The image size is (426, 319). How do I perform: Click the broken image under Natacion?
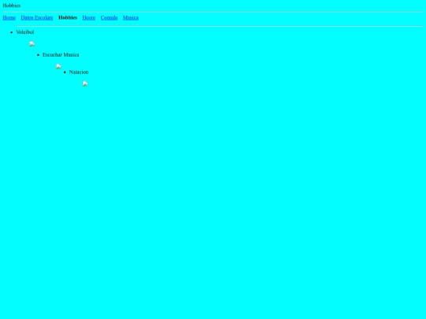tap(85, 83)
